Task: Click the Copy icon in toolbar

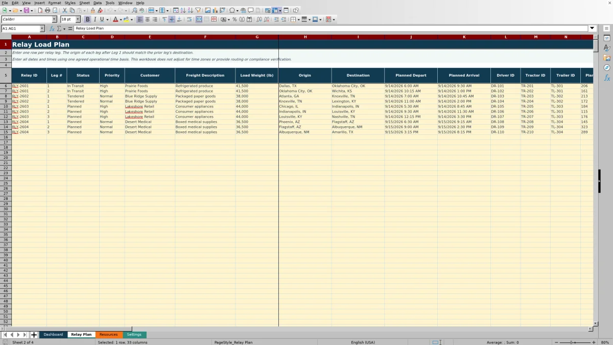Action: click(x=72, y=10)
